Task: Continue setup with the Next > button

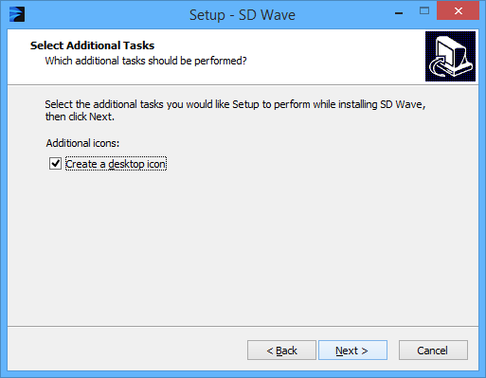Action: pyautogui.click(x=352, y=351)
